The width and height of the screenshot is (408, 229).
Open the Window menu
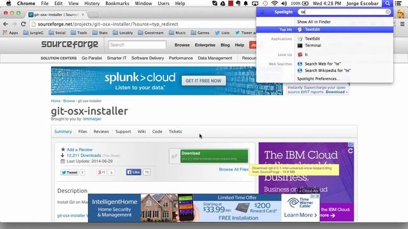143,3
